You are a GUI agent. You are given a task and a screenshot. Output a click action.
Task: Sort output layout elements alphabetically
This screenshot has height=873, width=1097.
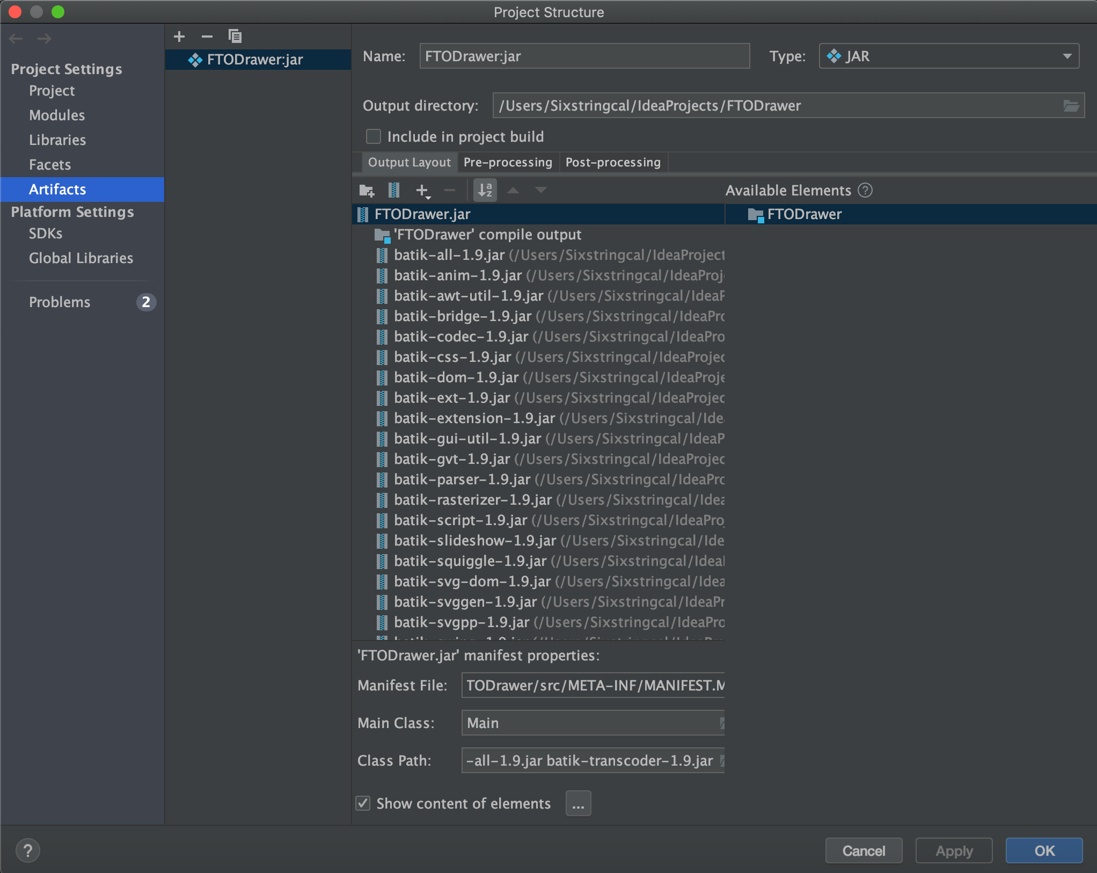[484, 191]
